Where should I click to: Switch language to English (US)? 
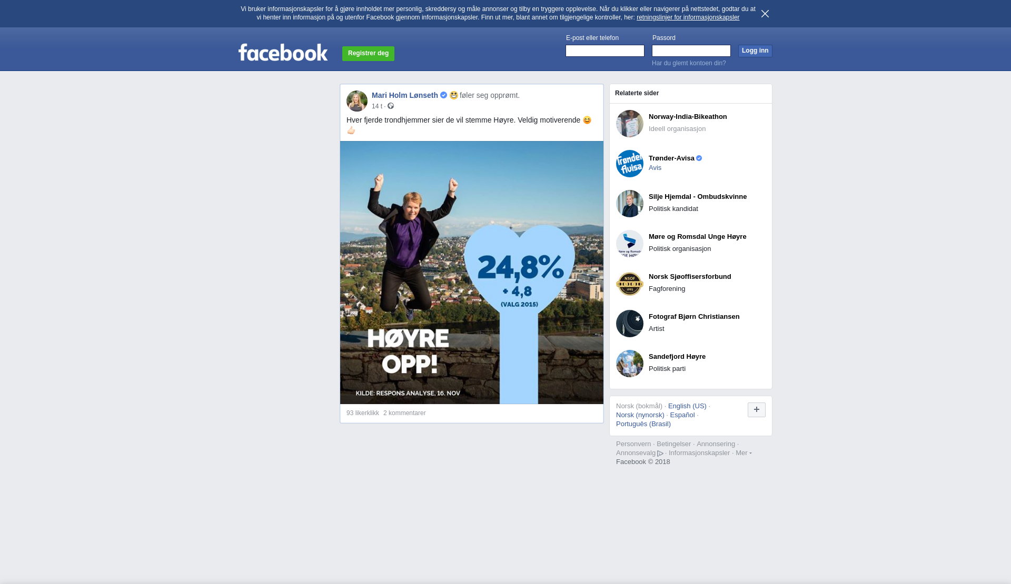687,406
